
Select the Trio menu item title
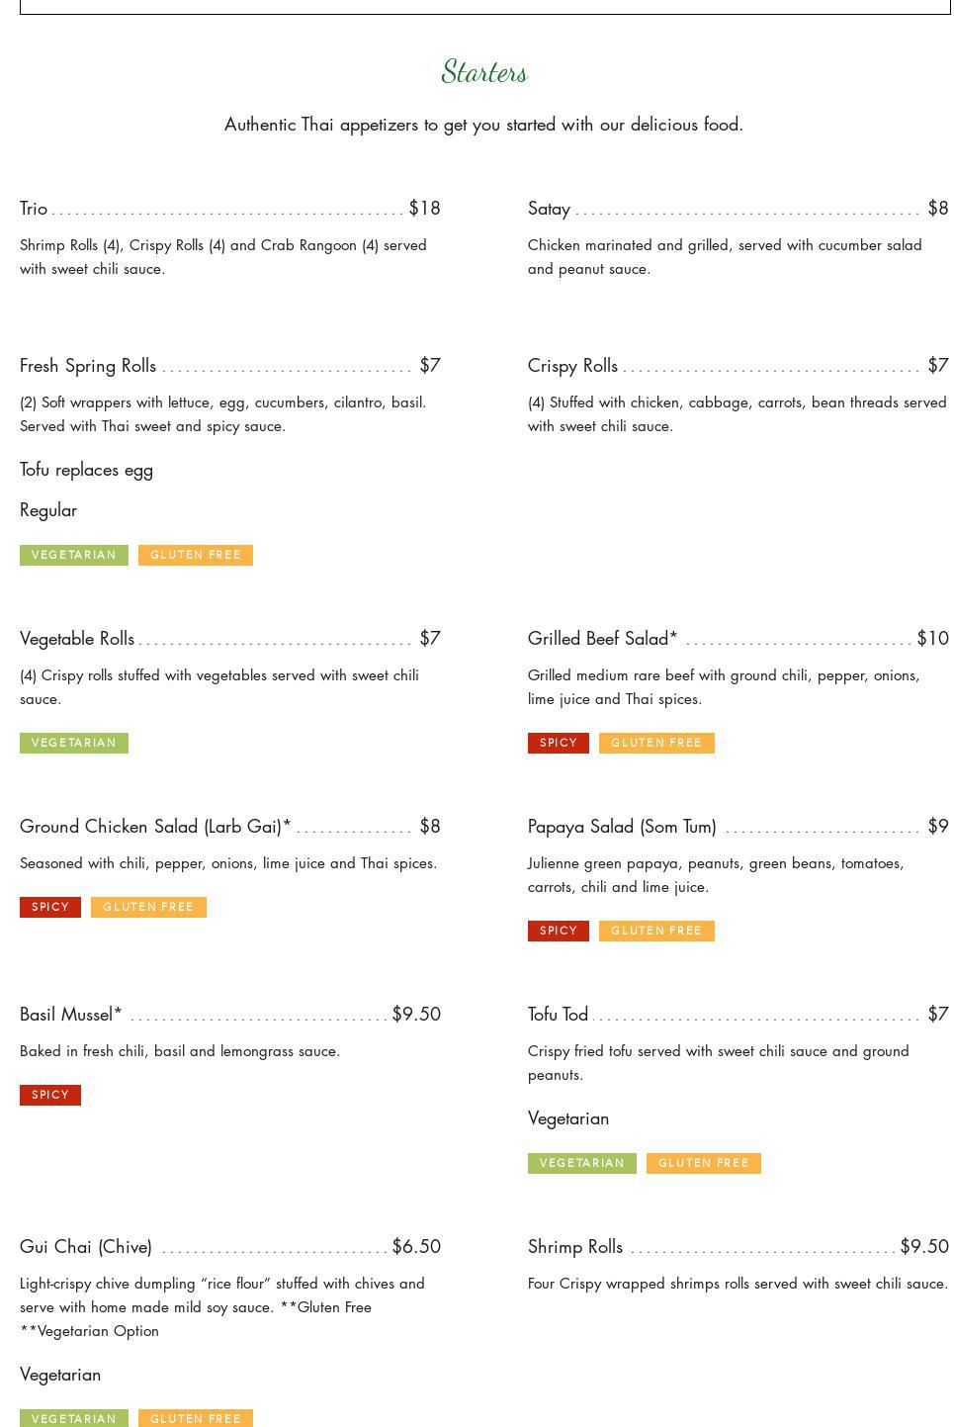pyautogui.click(x=34, y=209)
